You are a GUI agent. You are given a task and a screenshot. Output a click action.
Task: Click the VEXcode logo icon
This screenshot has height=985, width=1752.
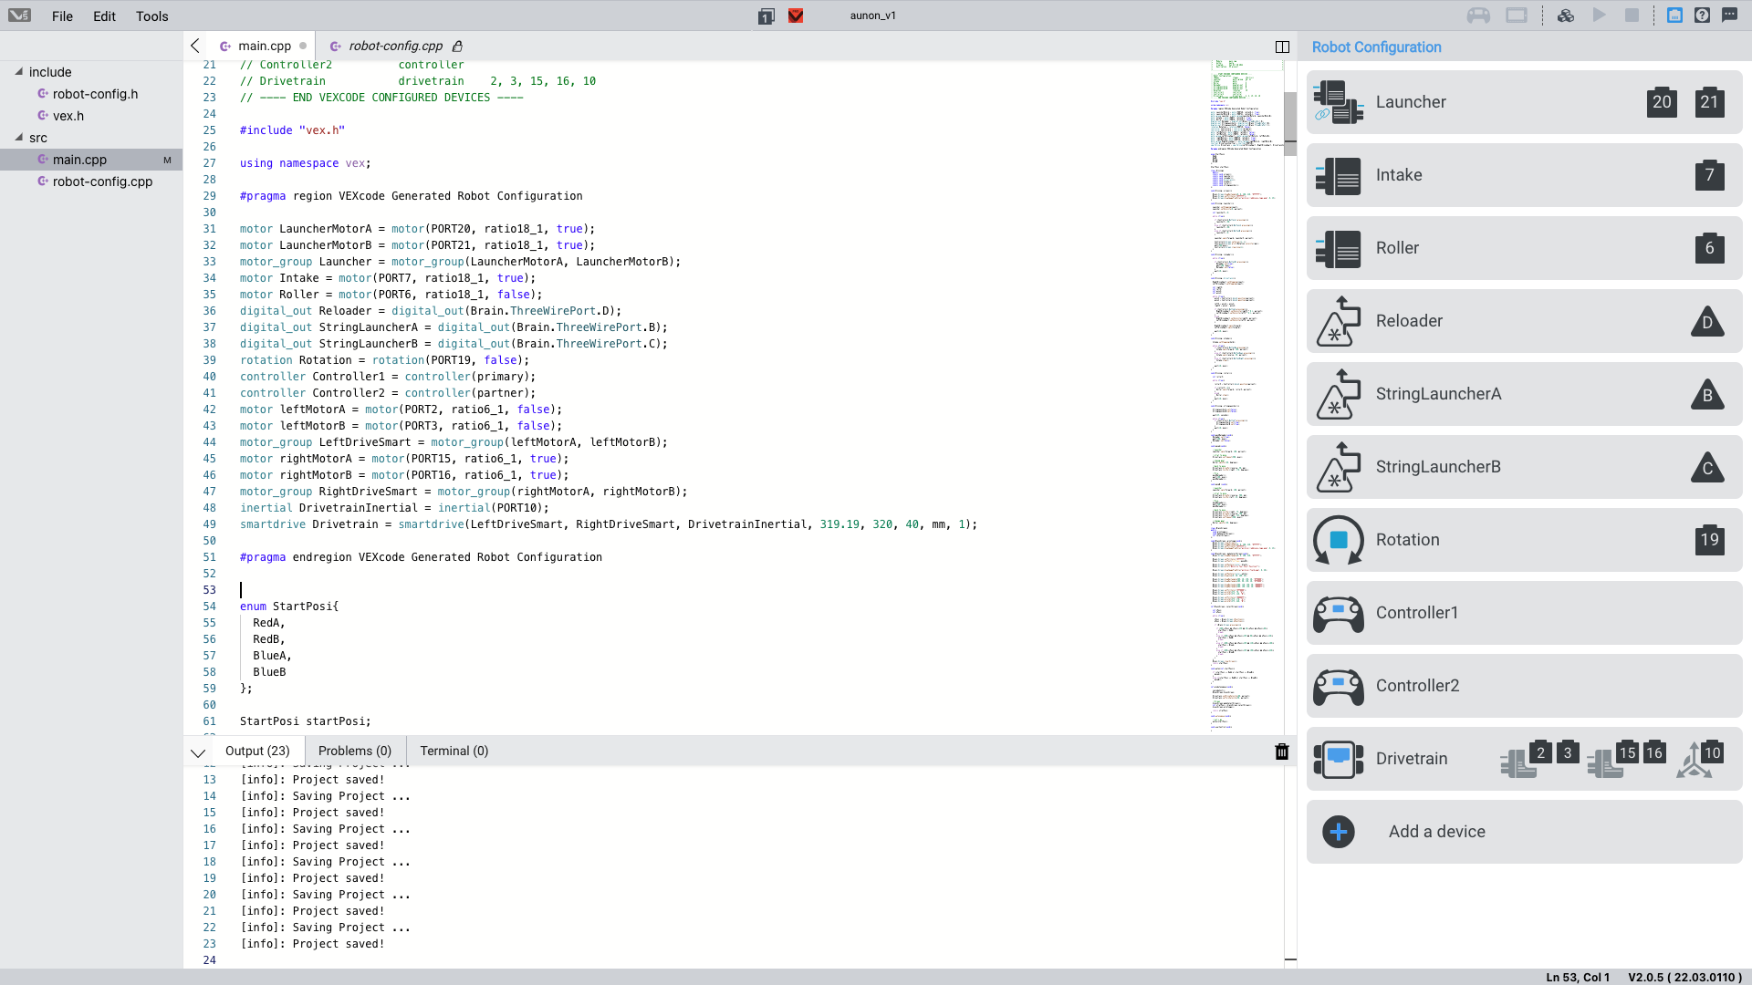[x=19, y=16]
